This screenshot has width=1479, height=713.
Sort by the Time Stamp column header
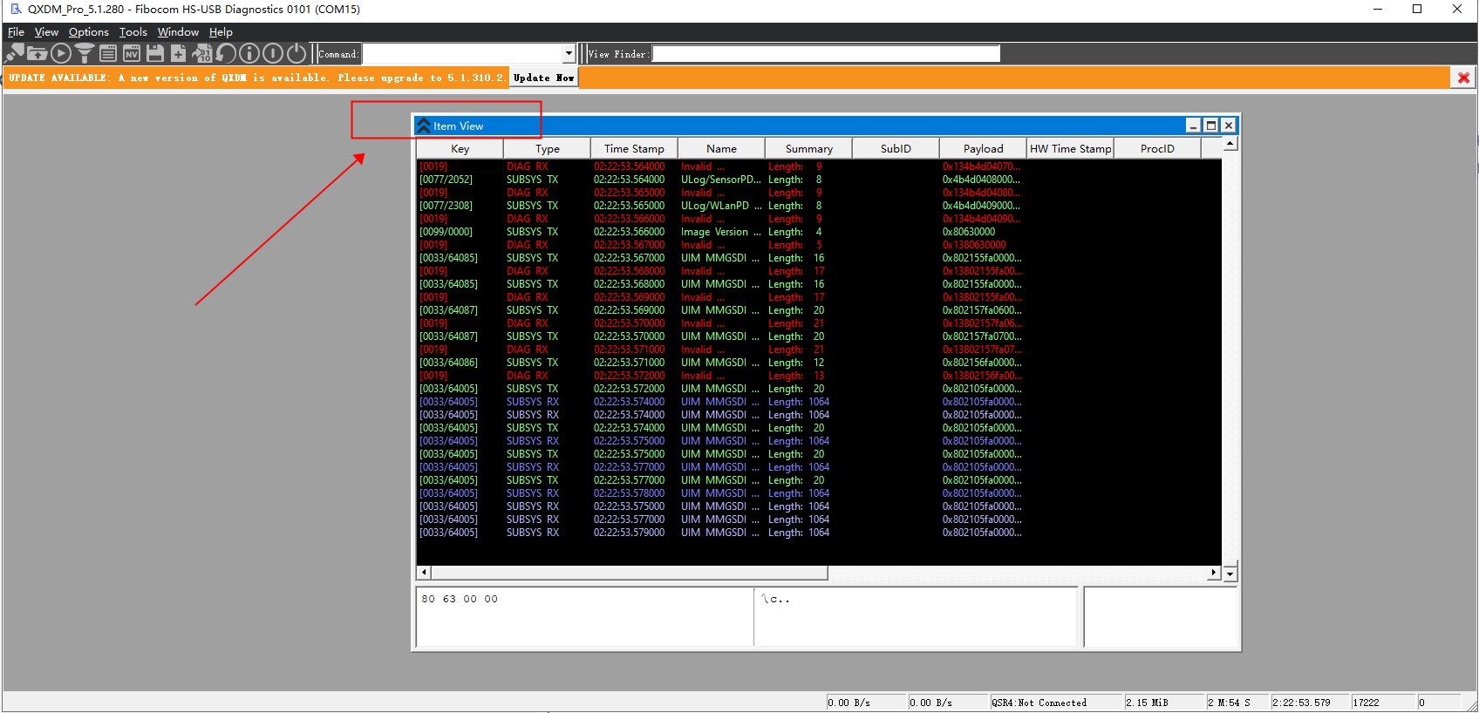(x=634, y=148)
